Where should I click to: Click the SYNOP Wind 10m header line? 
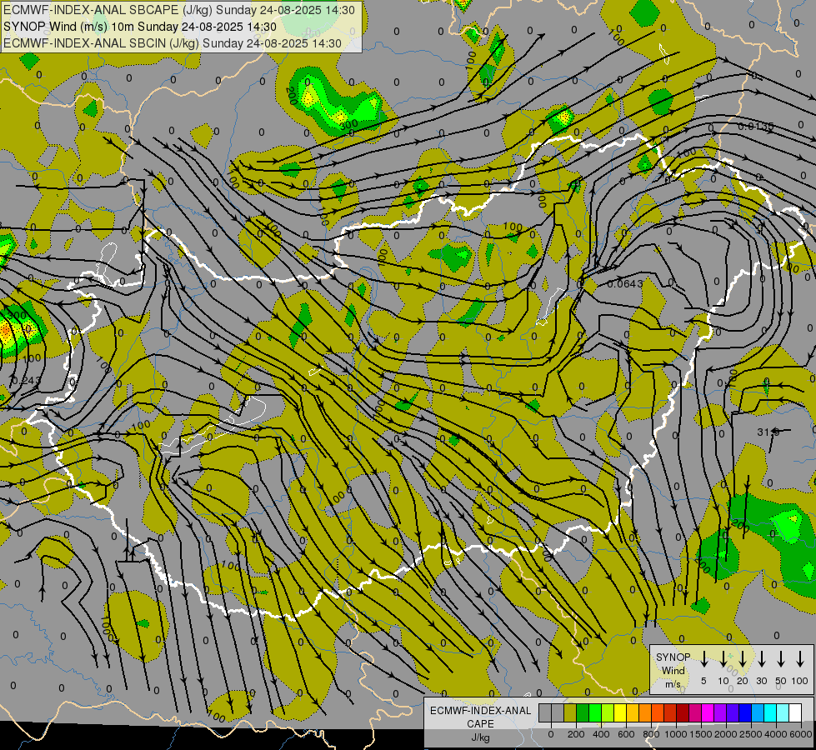pos(140,27)
